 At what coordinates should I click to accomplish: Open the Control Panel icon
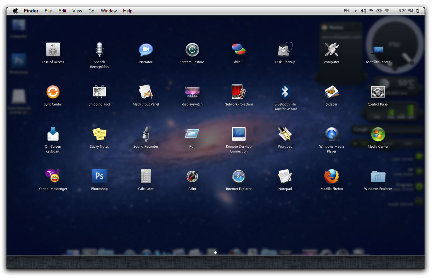[378, 92]
